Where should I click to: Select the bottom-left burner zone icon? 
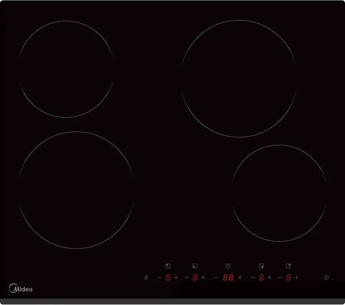[195, 266]
